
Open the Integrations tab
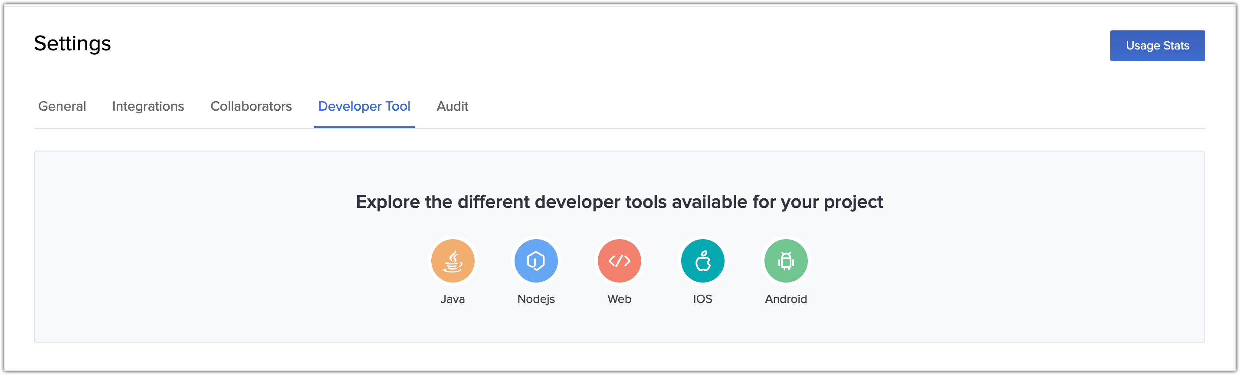click(148, 106)
